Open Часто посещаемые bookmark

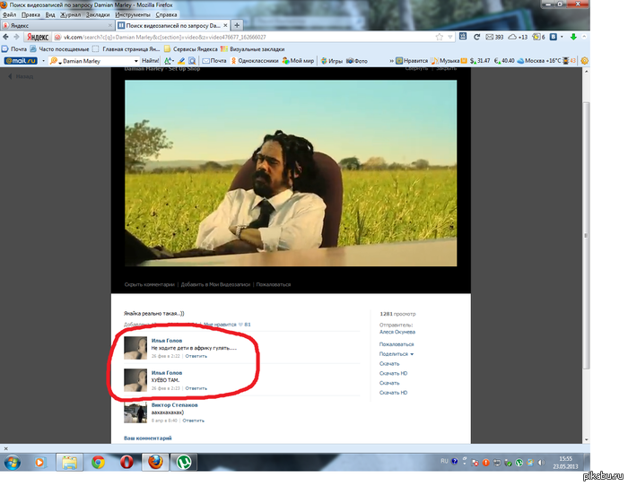59,48
